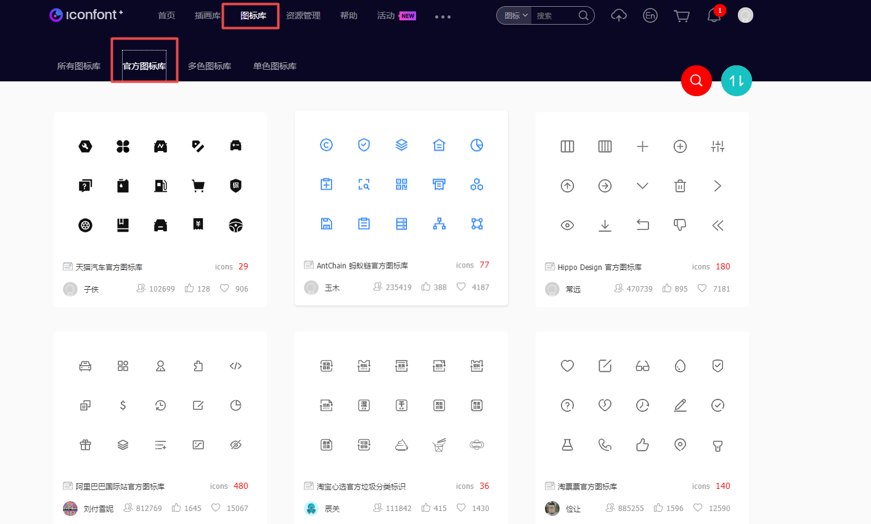Image resolution: width=871 pixels, height=524 pixels.
Task: Click steering wheel icon in 天猫汽车 card
Action: (x=235, y=225)
